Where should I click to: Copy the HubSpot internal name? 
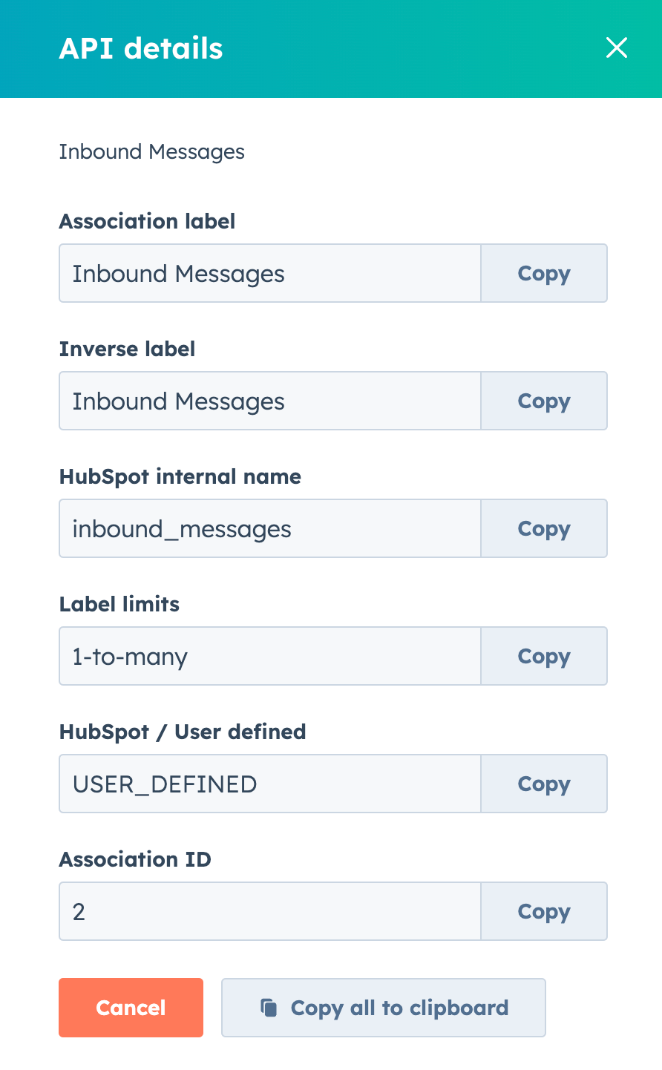pyautogui.click(x=543, y=528)
